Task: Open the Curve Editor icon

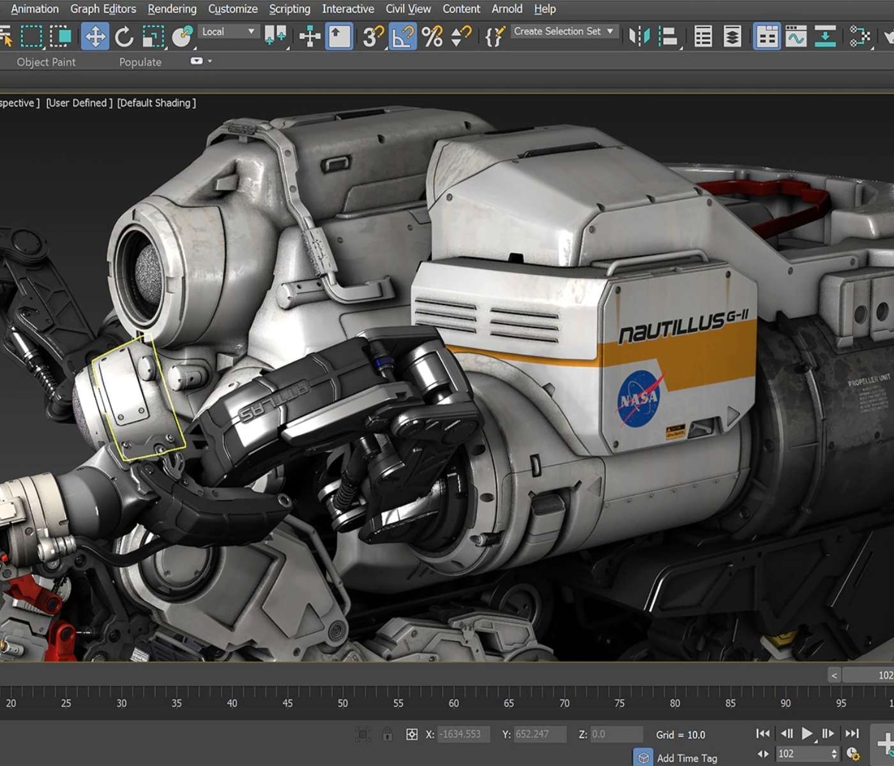Action: tap(796, 36)
